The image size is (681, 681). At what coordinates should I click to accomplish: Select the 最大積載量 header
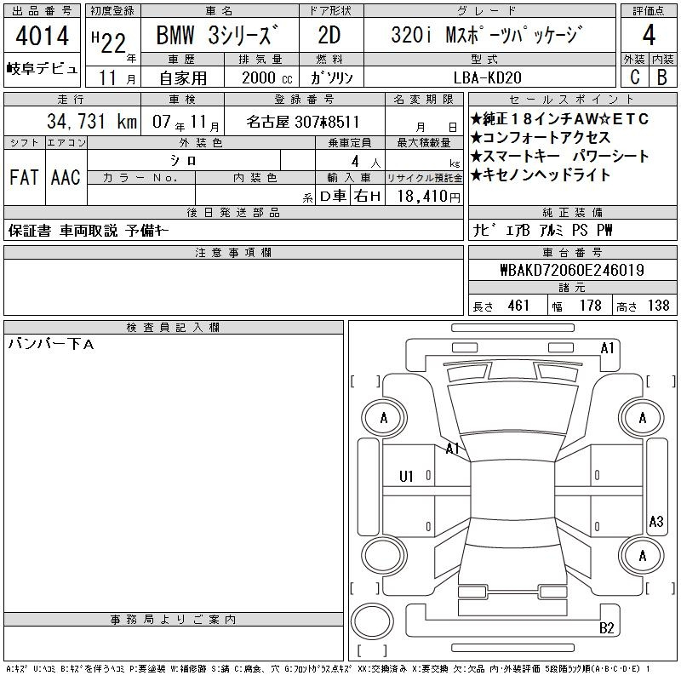click(424, 142)
